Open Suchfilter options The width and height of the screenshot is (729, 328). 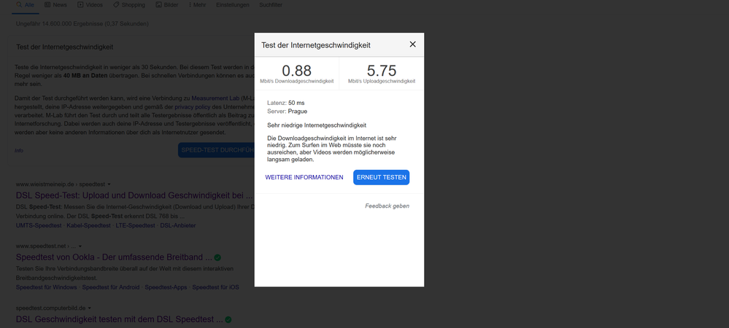[x=271, y=4]
